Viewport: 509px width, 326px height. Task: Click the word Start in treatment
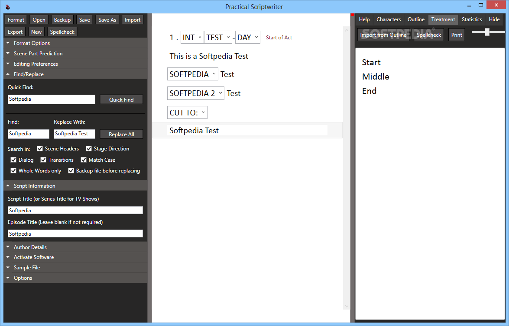pyautogui.click(x=371, y=62)
